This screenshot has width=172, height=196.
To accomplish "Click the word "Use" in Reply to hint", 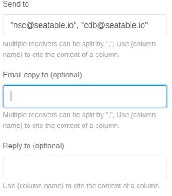I will tap(9, 186).
